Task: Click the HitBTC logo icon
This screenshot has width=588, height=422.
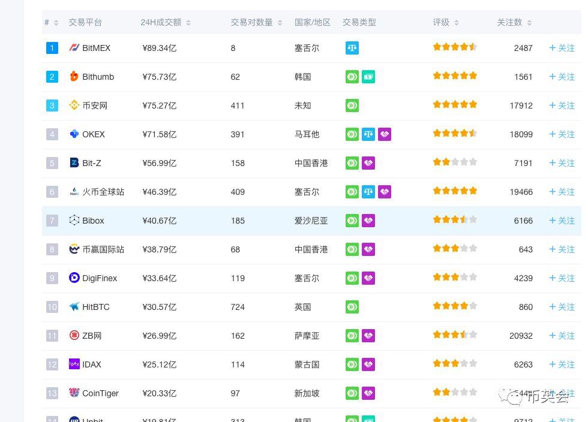Action: coord(74,307)
